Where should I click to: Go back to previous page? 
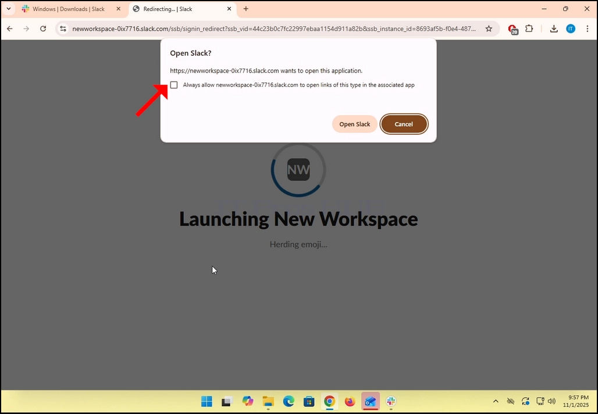(10, 28)
